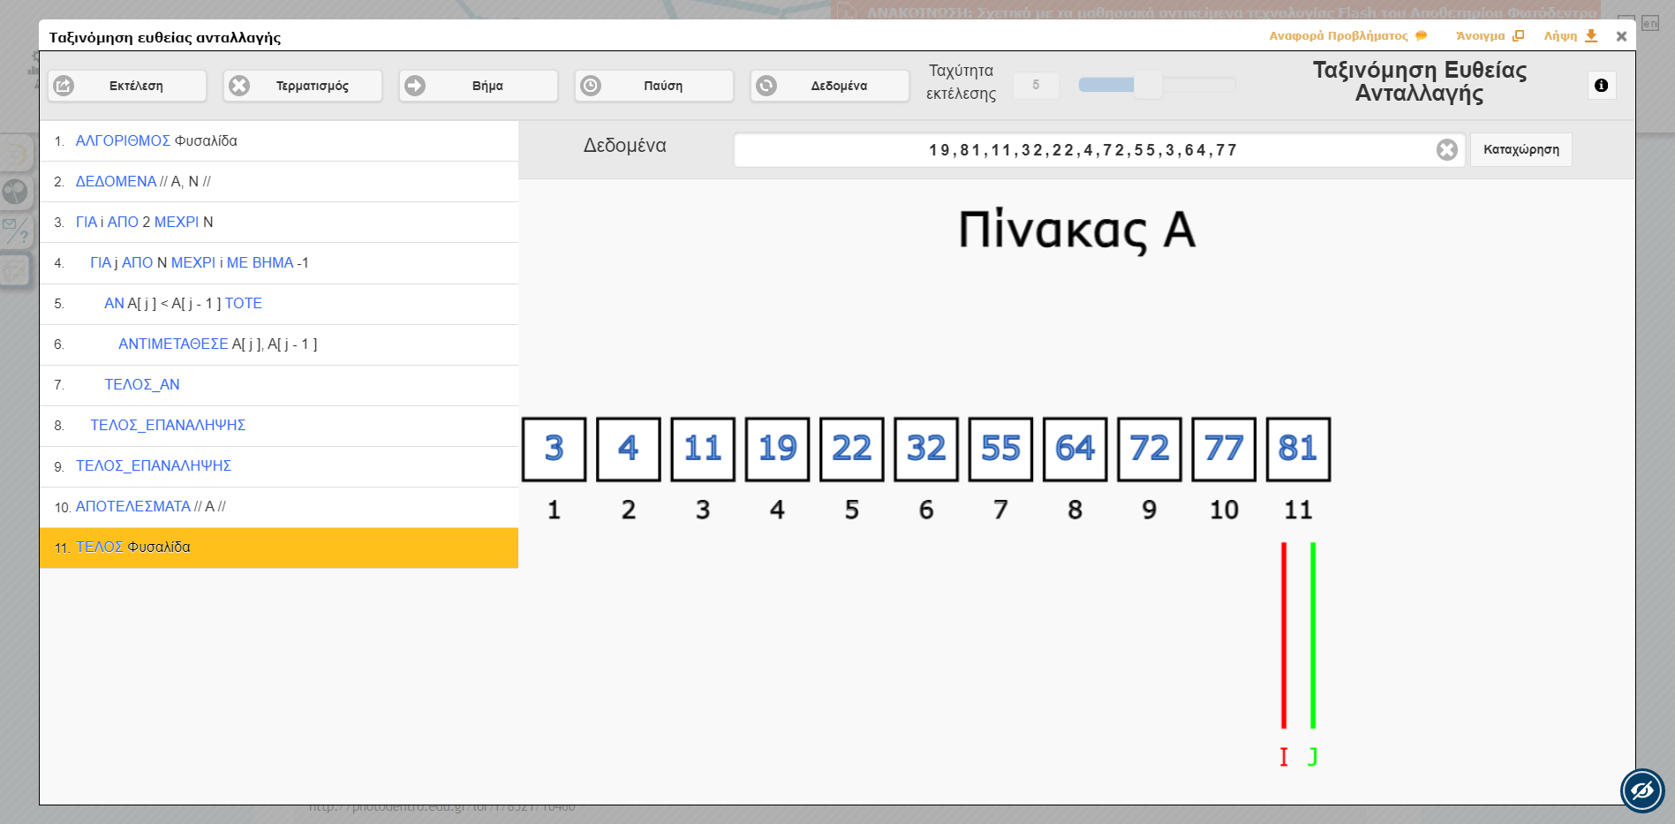
Task: Close the Ταξινόμηση ευθείας ανταλλαγής dialog
Action: tap(1621, 36)
